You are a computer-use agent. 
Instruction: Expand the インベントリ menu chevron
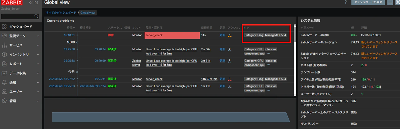point(38,55)
